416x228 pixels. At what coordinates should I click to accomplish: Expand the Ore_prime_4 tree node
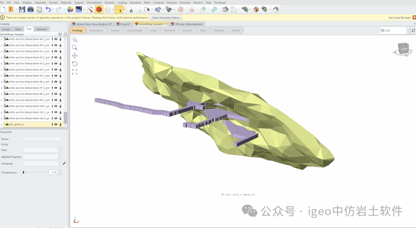2,124
